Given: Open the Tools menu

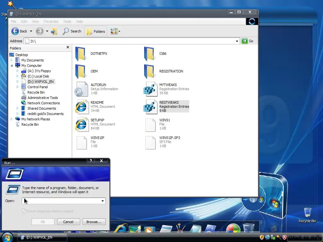Looking at the screenshot, I should (67, 21).
